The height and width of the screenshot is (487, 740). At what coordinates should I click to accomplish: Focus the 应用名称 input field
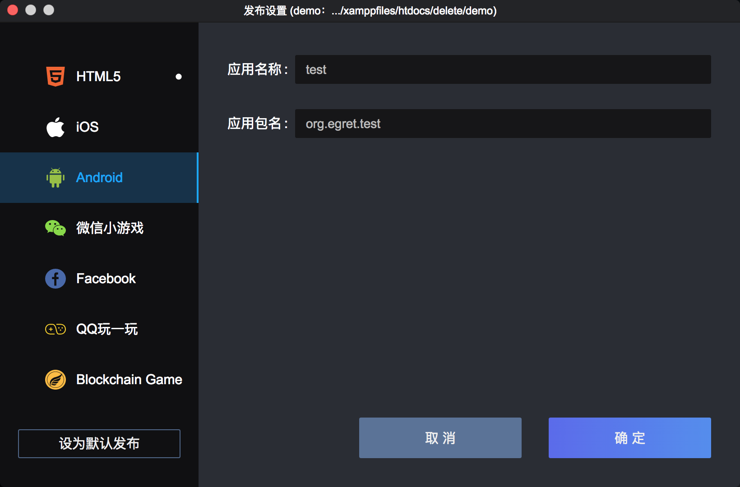tap(503, 69)
